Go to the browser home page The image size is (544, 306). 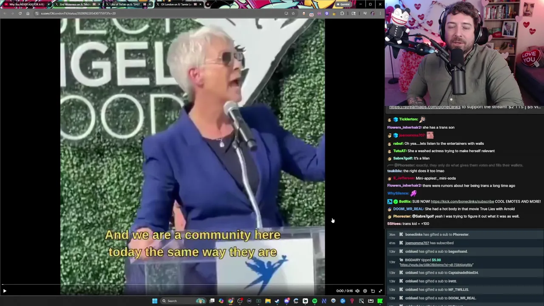coord(28,13)
